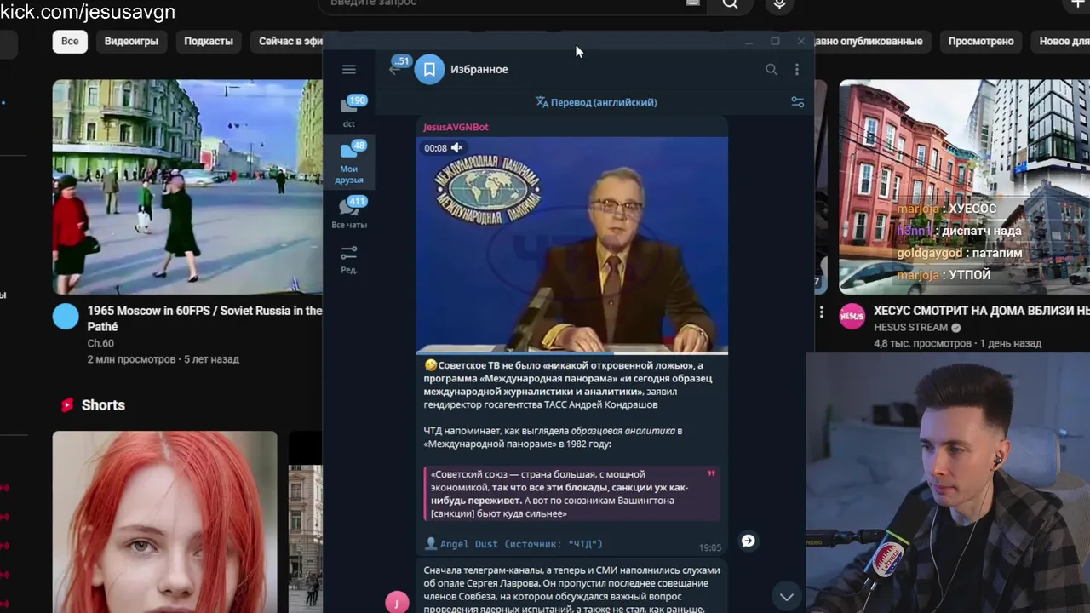Start YouTube voice search microphone

pos(779,4)
